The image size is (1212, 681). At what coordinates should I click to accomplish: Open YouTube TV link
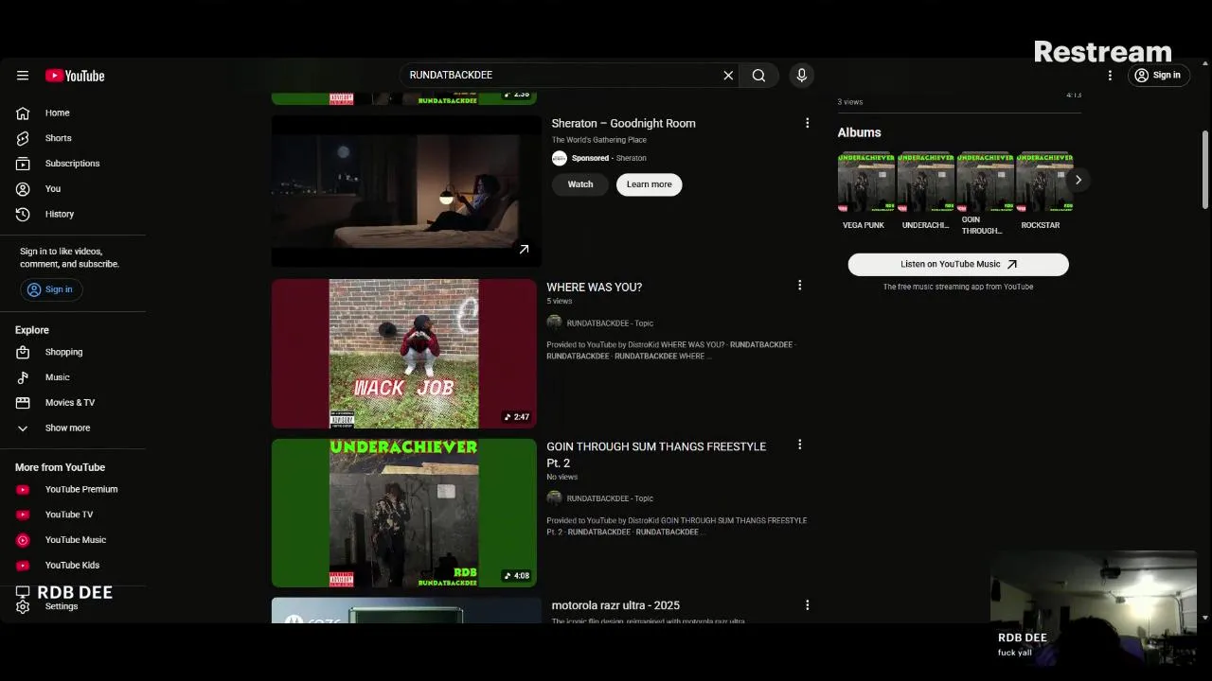(x=69, y=515)
